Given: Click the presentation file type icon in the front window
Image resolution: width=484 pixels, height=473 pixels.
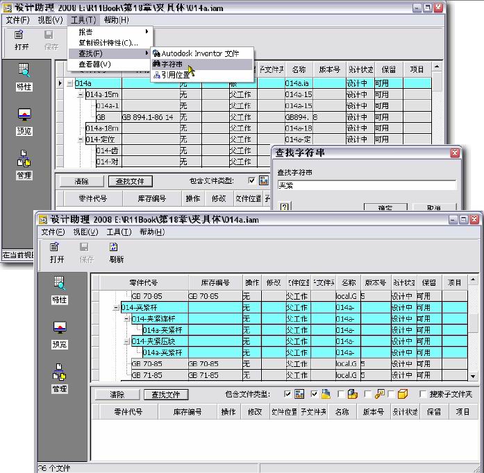Looking at the screenshot, I should pyautogui.click(x=326, y=394).
